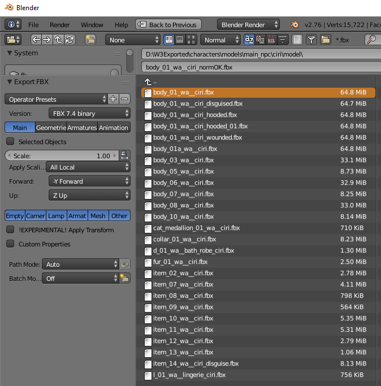The width and height of the screenshot is (381, 386).
Task: Open recursion level None dropdown
Action: click(132, 40)
